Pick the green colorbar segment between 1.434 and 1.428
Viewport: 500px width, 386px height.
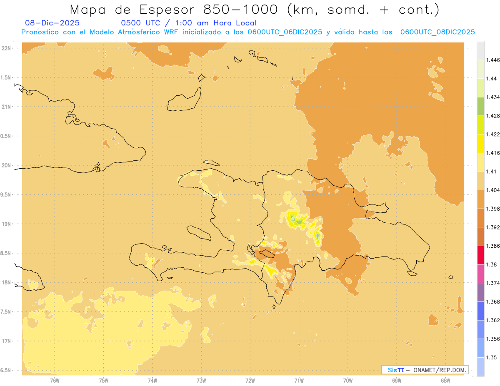pyautogui.click(x=480, y=106)
